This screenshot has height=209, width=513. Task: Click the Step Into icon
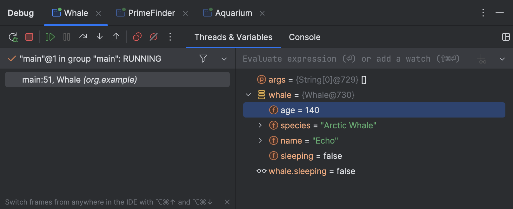pos(100,37)
